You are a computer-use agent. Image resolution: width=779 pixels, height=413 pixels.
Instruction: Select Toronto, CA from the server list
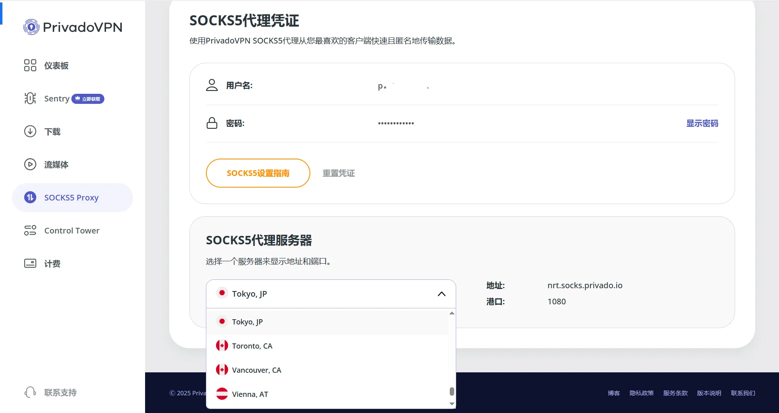[x=327, y=346]
